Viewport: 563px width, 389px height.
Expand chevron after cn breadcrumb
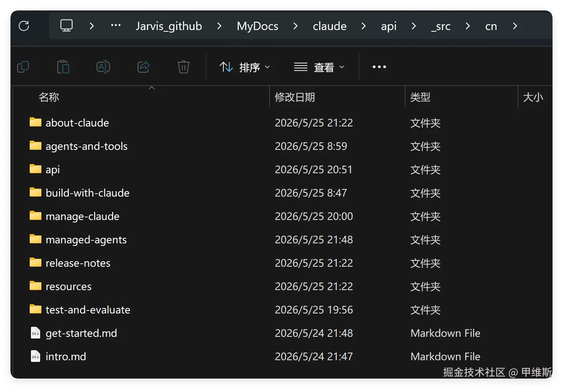[515, 26]
